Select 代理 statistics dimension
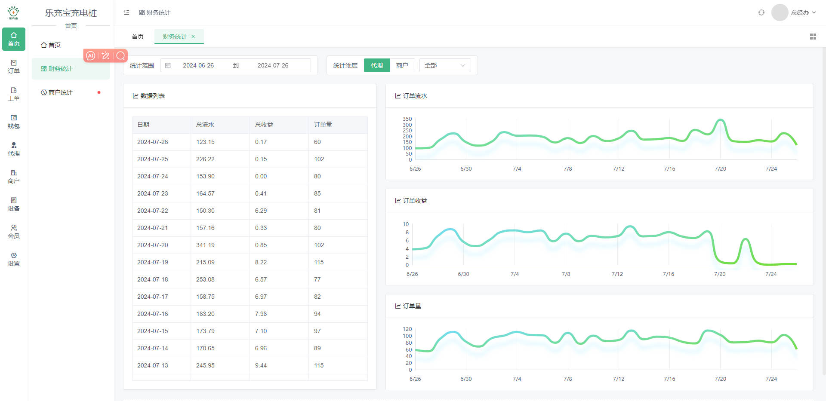Image resolution: width=826 pixels, height=401 pixels. point(377,65)
